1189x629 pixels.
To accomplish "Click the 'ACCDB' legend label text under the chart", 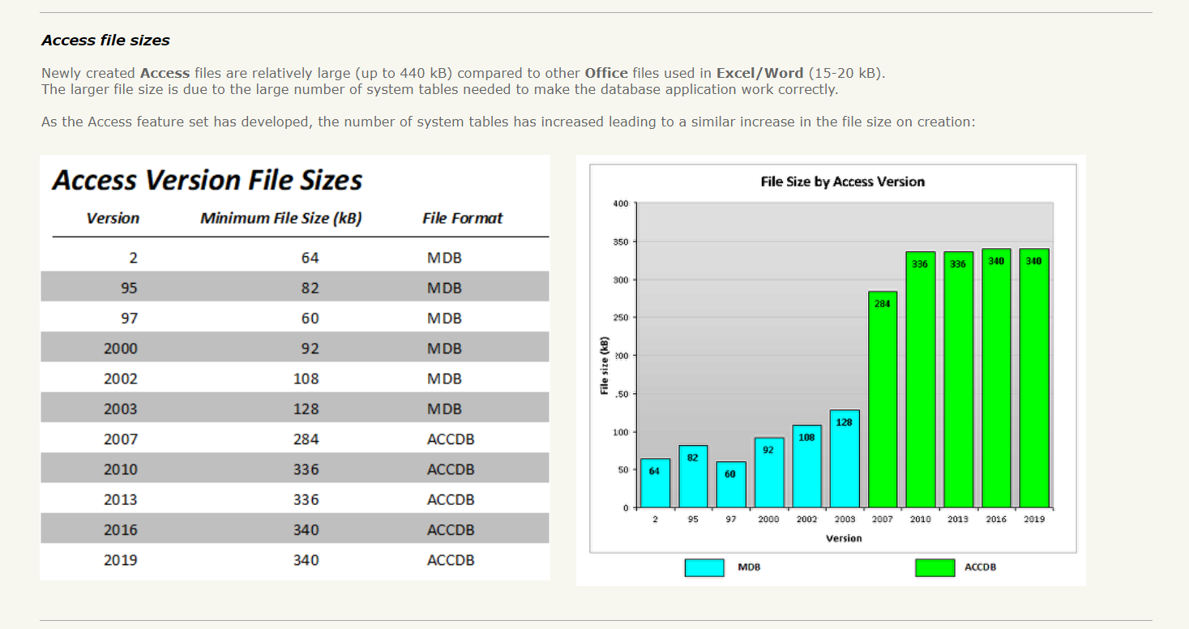I will tap(980, 567).
